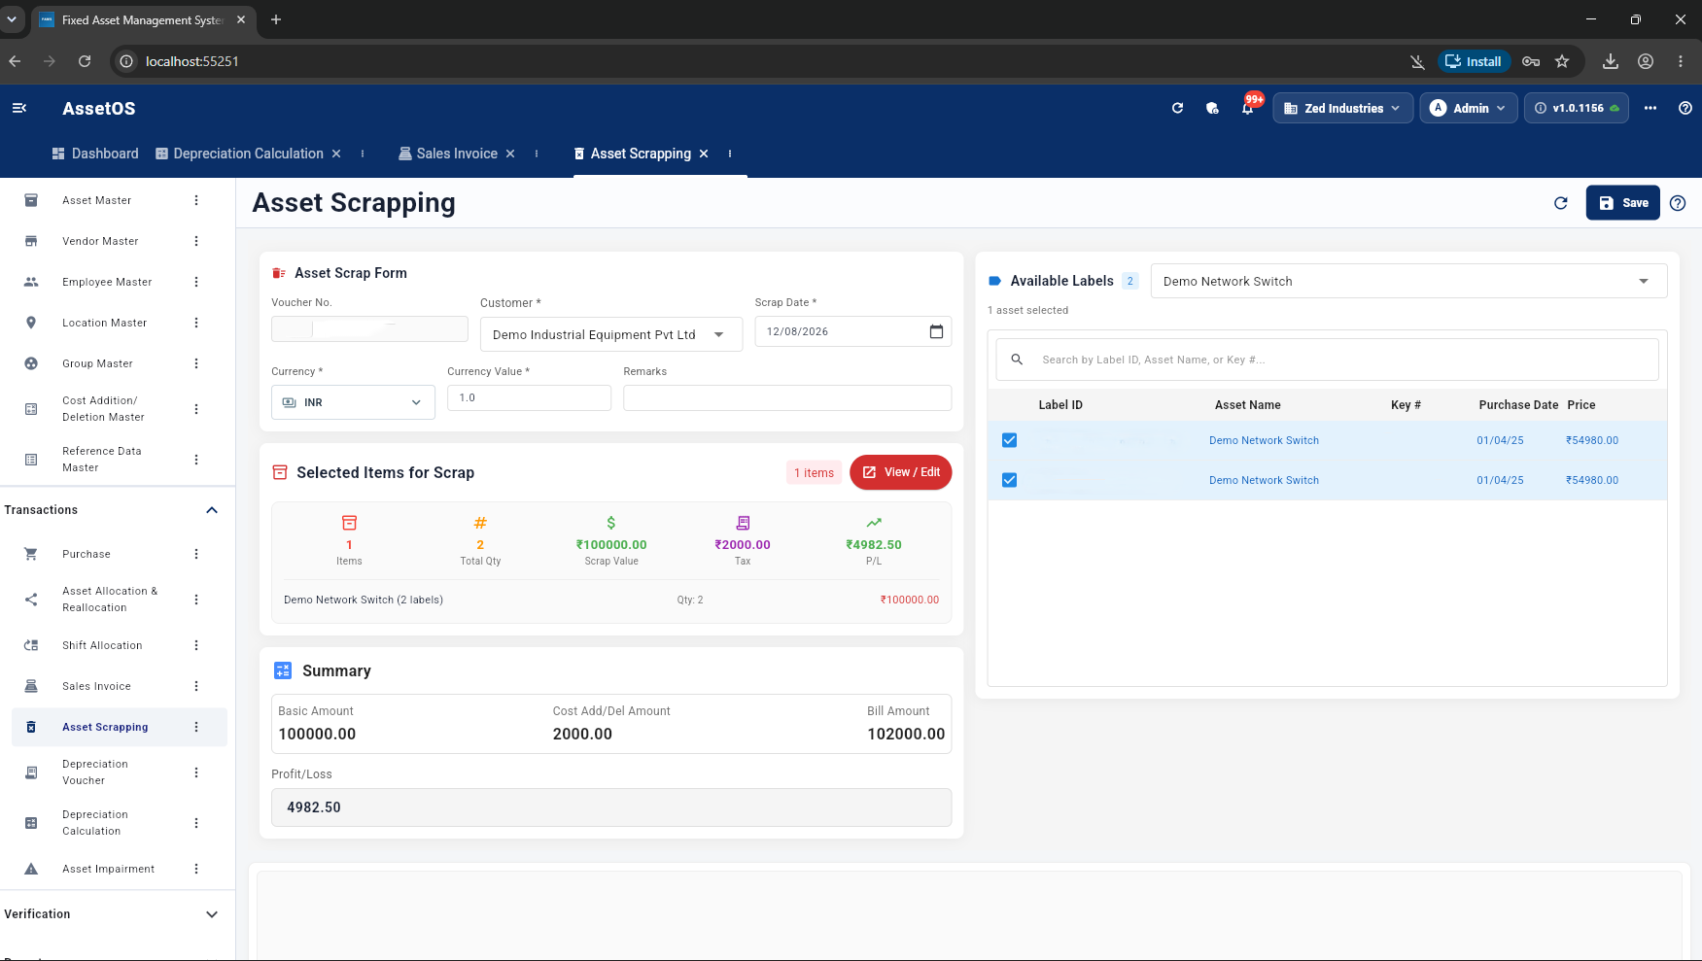Open the Customer dropdown
The width and height of the screenshot is (1702, 961).
click(x=611, y=334)
